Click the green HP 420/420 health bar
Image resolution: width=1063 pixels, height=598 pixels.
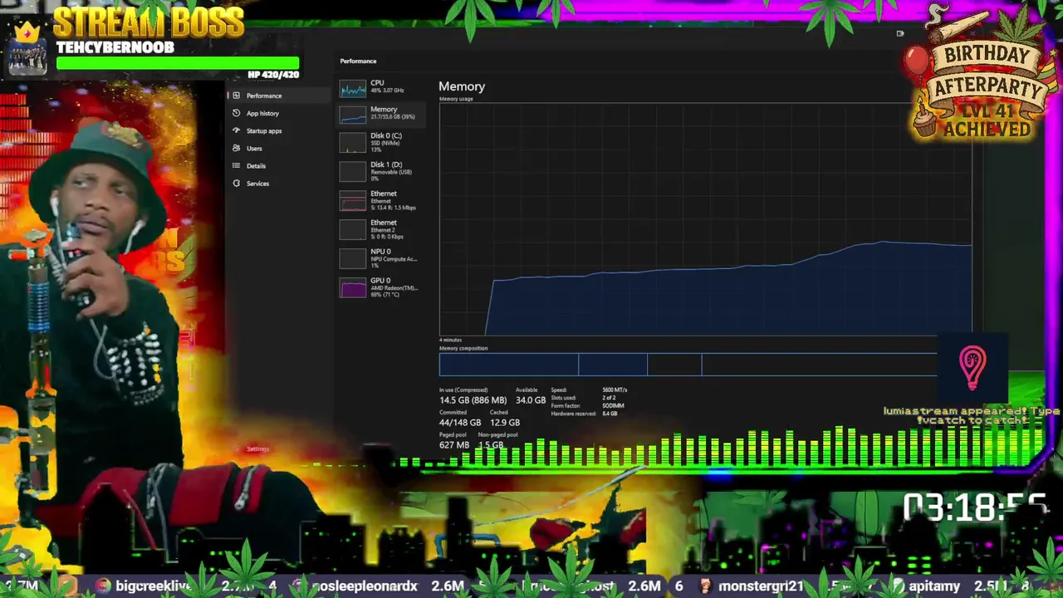tap(178, 64)
